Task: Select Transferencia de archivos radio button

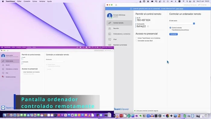Action: 170,30
